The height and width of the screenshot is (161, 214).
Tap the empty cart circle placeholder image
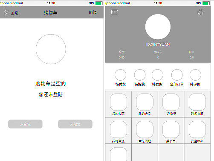[x=51, y=49]
